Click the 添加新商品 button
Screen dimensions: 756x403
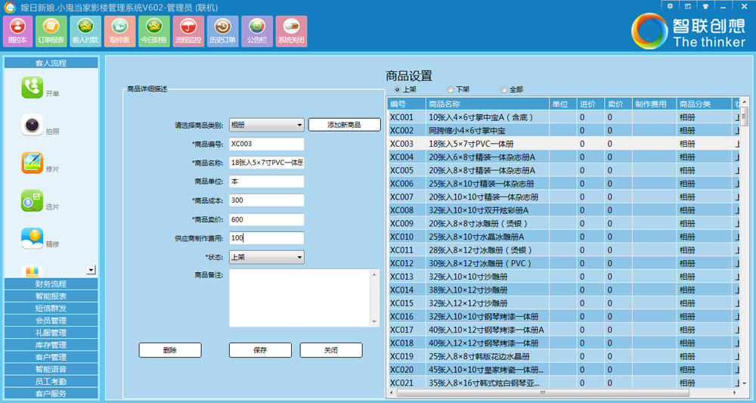tap(344, 125)
